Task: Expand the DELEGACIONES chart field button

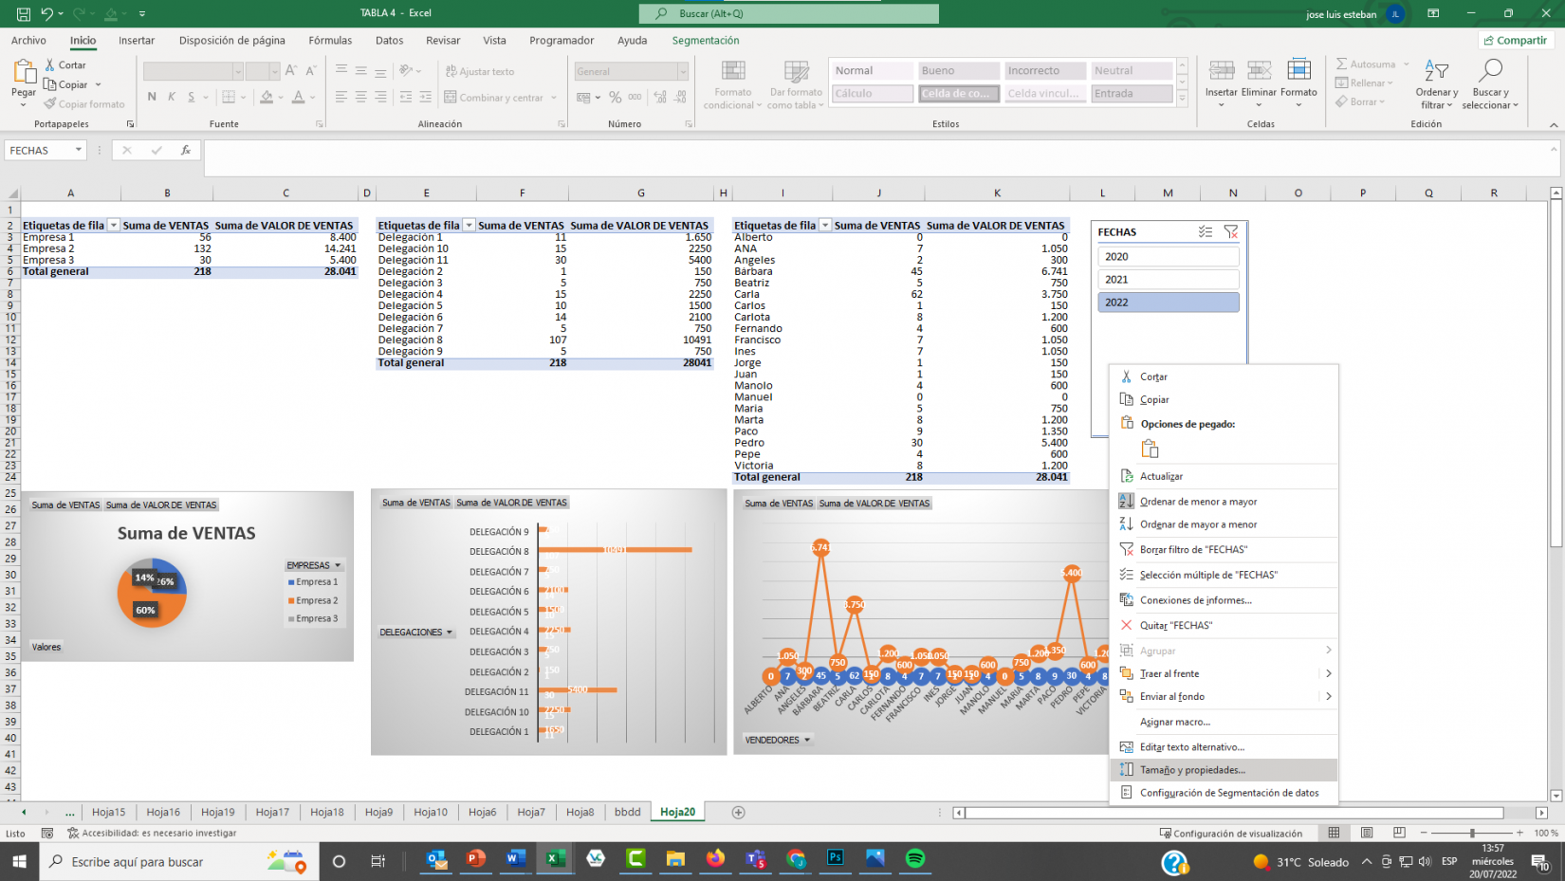Action: click(x=416, y=633)
